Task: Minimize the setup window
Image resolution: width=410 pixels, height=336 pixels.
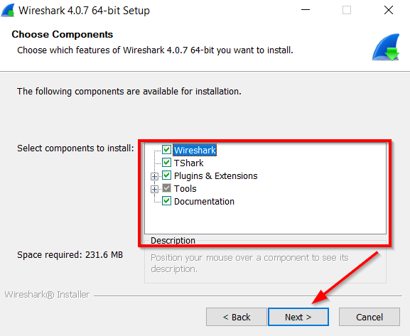Action: pyautogui.click(x=305, y=10)
